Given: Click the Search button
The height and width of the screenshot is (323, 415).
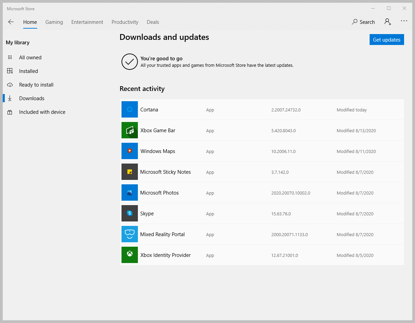Looking at the screenshot, I should tap(363, 22).
